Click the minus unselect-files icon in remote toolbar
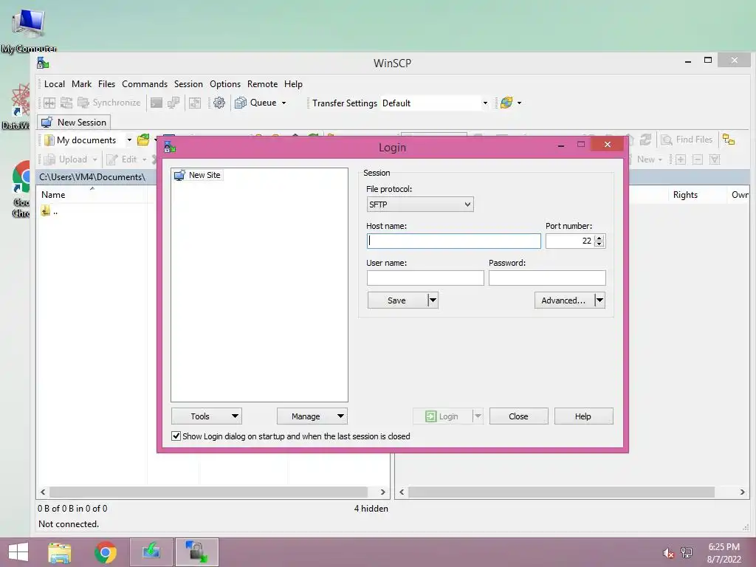The height and width of the screenshot is (567, 756). pos(697,159)
